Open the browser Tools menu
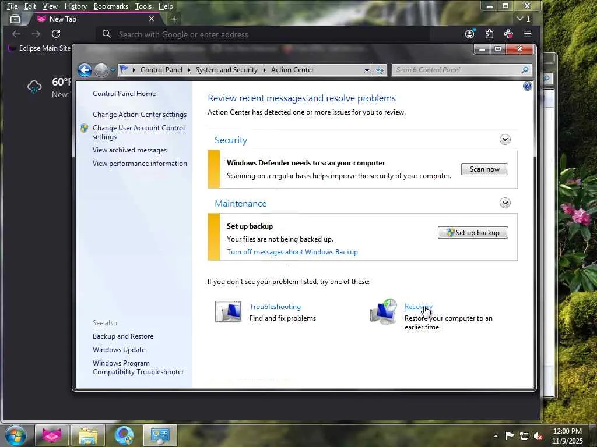597x447 pixels. click(143, 6)
